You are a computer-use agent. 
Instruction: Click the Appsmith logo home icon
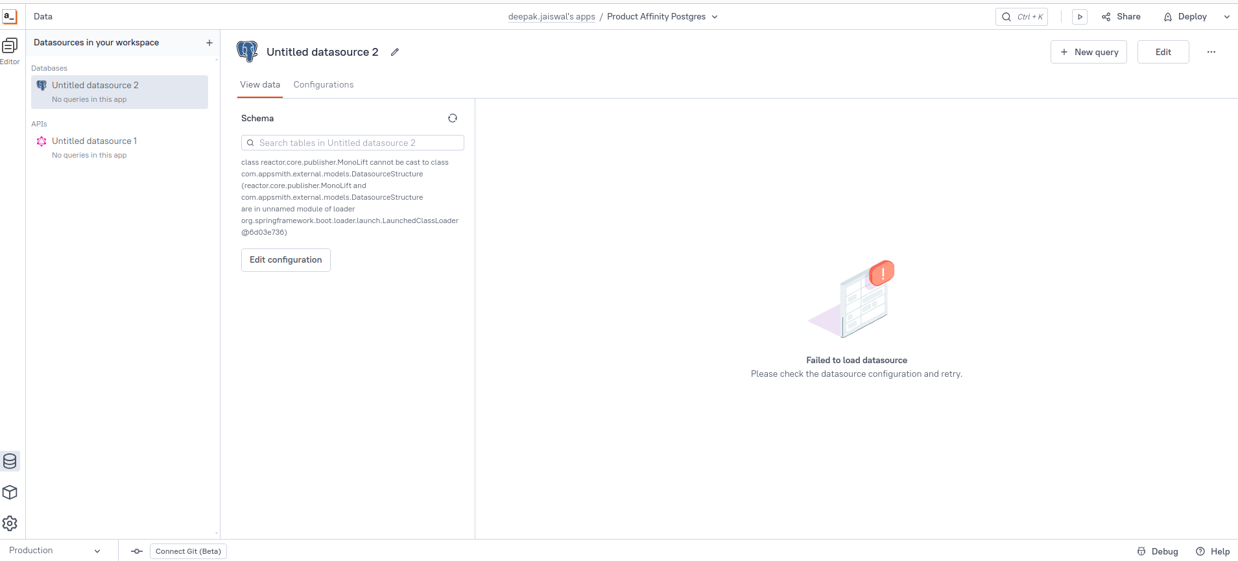coord(10,16)
